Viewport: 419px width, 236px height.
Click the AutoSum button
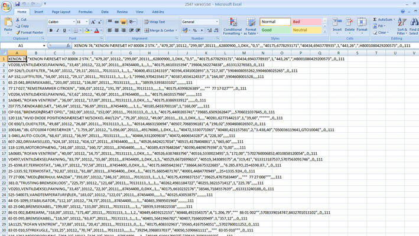click(x=384, y=19)
